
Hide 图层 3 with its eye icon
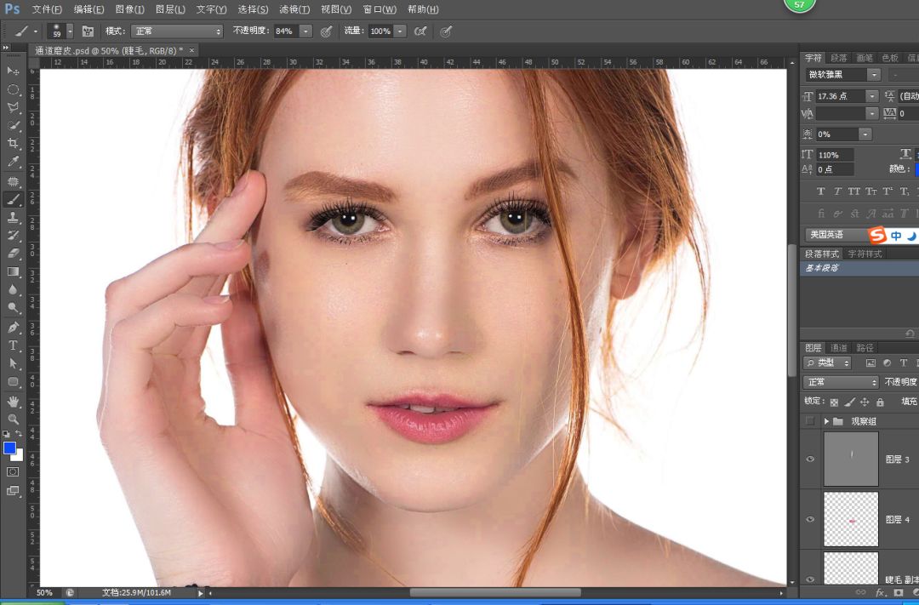pos(810,459)
